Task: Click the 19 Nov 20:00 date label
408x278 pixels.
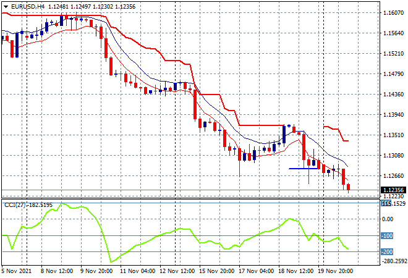Action: coord(335,271)
